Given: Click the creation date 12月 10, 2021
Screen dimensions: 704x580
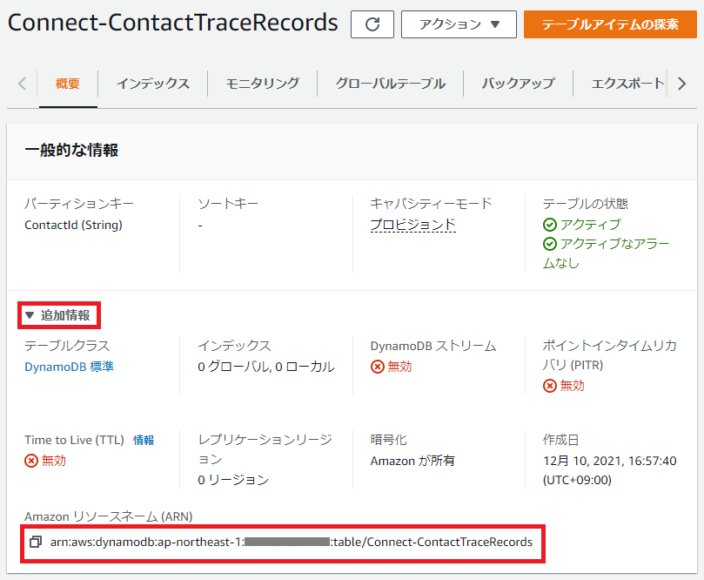Looking at the screenshot, I should (609, 470).
